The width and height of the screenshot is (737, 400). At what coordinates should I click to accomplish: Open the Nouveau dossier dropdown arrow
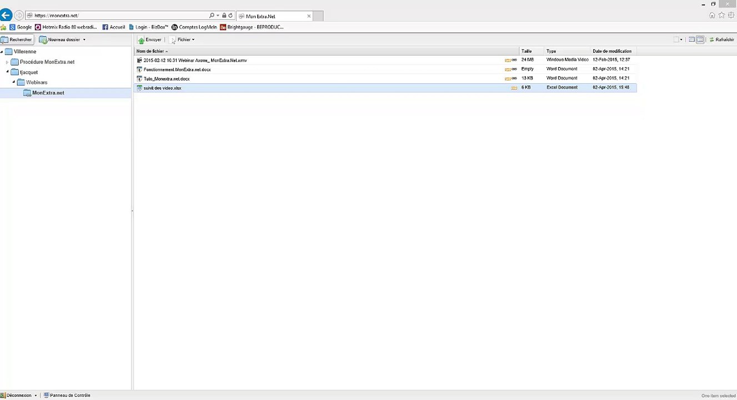click(84, 39)
